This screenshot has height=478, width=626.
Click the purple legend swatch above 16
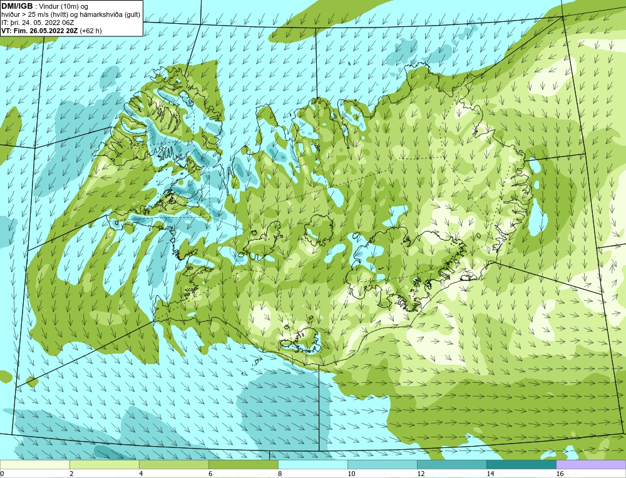tap(591, 464)
